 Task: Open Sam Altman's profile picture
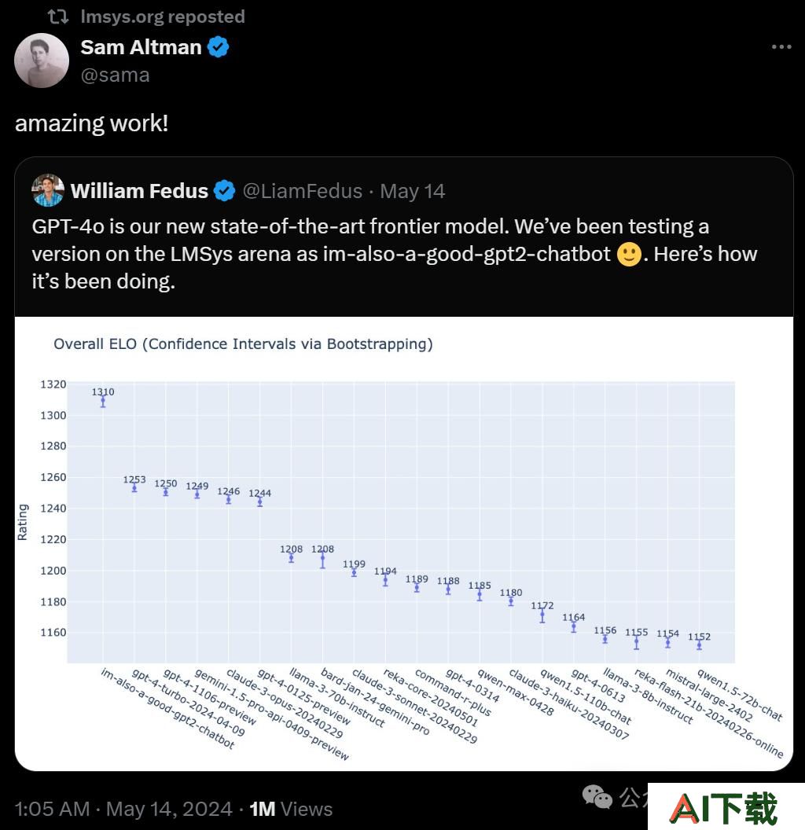42,61
